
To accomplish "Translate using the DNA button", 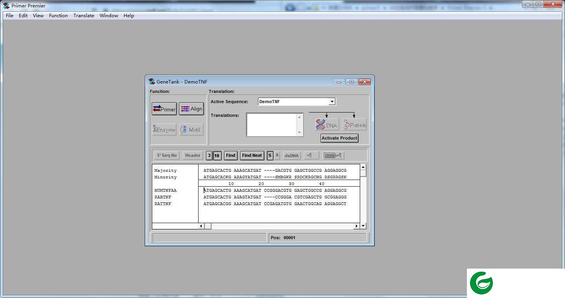I will [327, 125].
